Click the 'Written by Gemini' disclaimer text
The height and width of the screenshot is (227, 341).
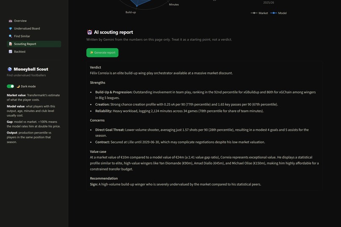coord(159,39)
